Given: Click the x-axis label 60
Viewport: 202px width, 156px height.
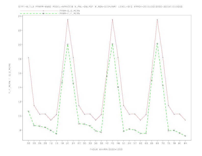Looking at the screenshot, I should [x=141, y=143].
